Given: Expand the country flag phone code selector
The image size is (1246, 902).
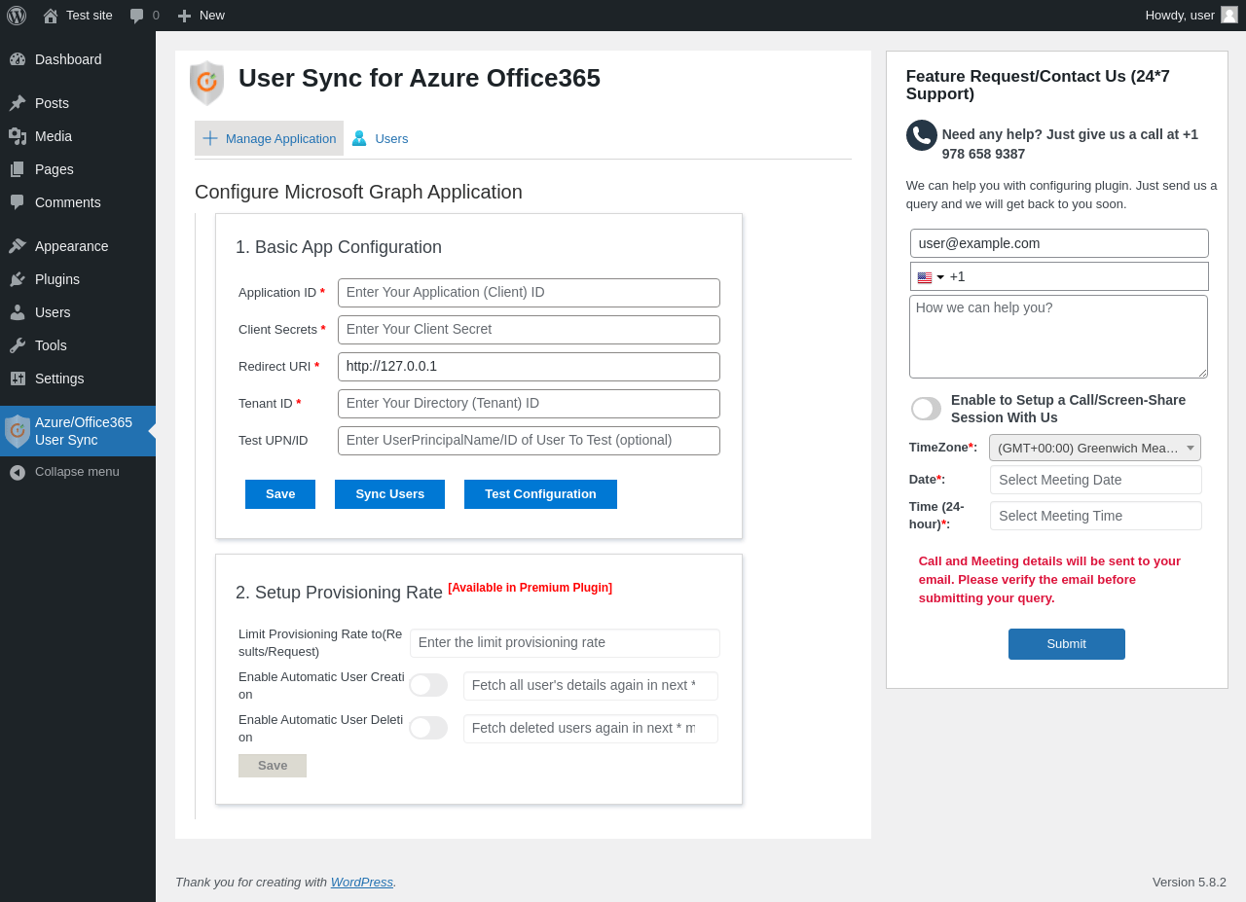Looking at the screenshot, I should 931,277.
